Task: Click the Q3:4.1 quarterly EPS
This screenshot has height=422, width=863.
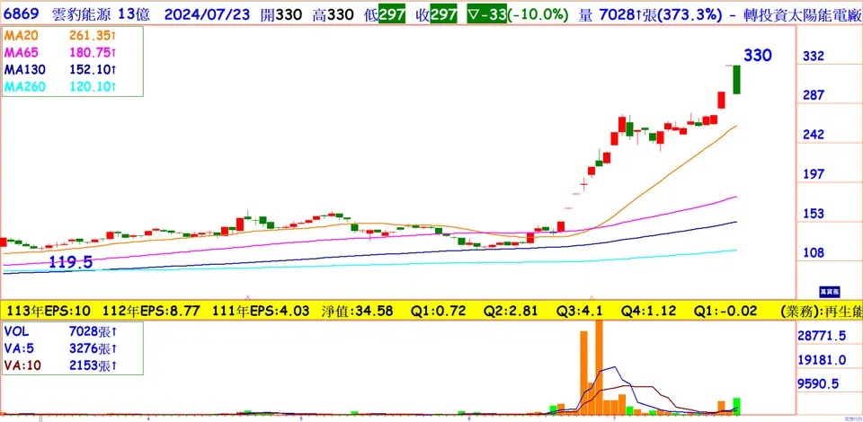Action: click(x=578, y=311)
